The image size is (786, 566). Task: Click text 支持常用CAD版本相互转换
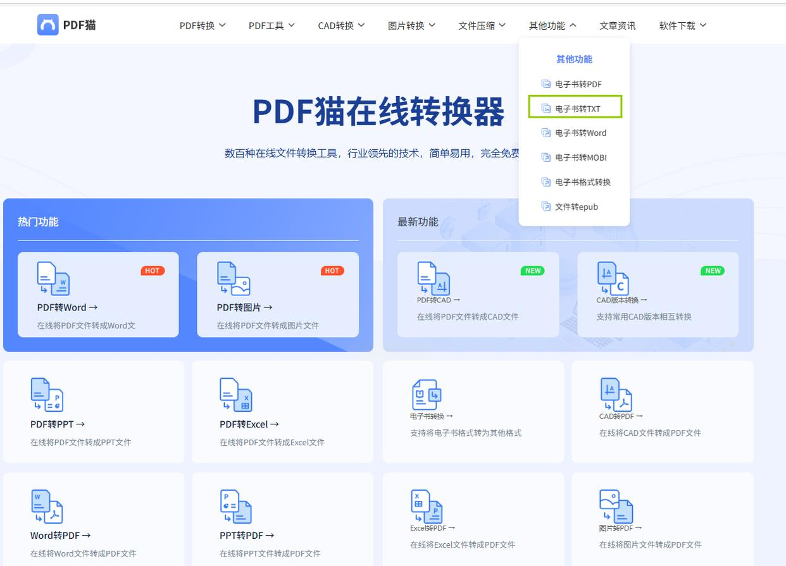click(x=644, y=317)
